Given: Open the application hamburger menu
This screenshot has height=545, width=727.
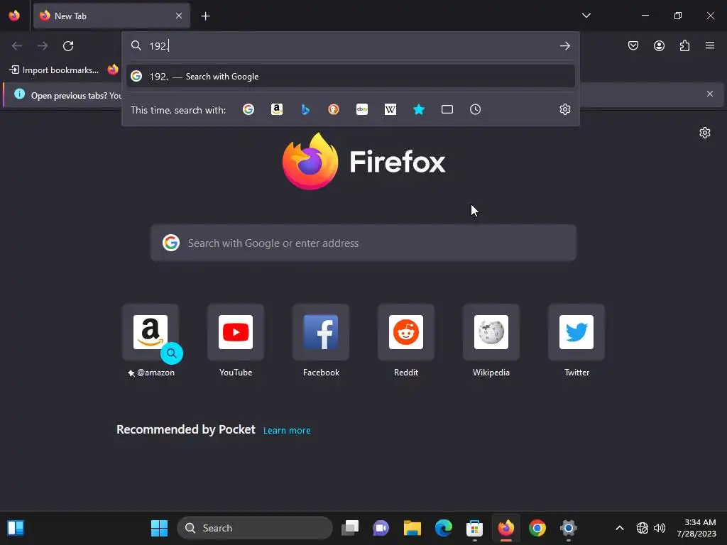Looking at the screenshot, I should coord(710,45).
